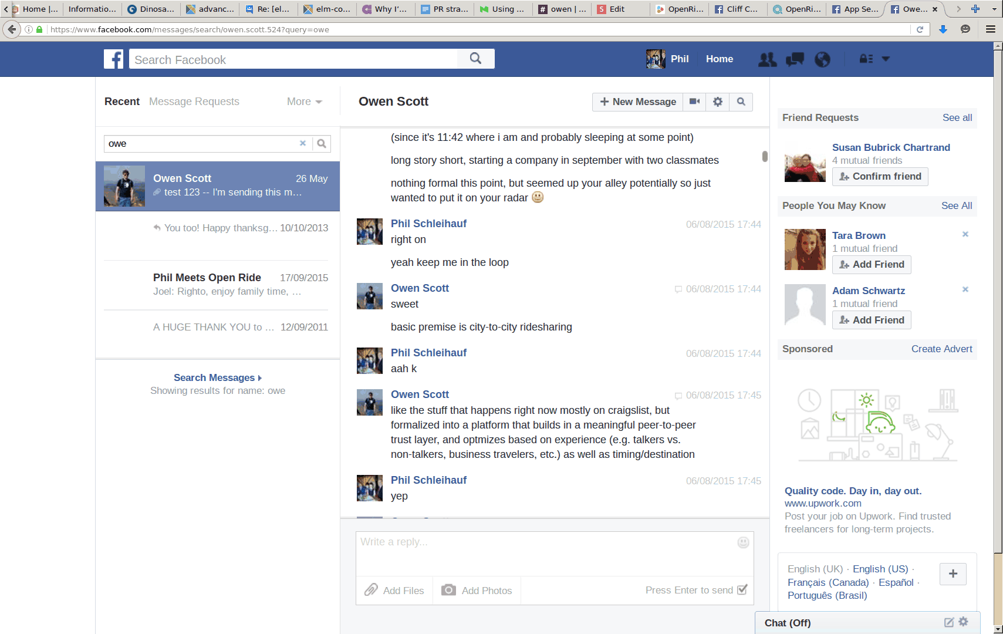See All people you may know

957,205
